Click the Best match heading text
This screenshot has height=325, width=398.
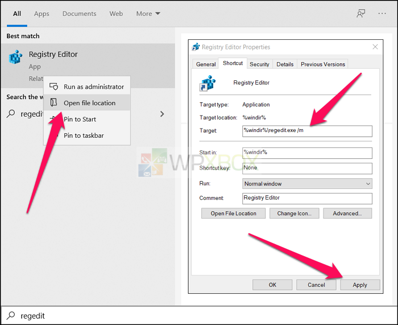pos(23,36)
